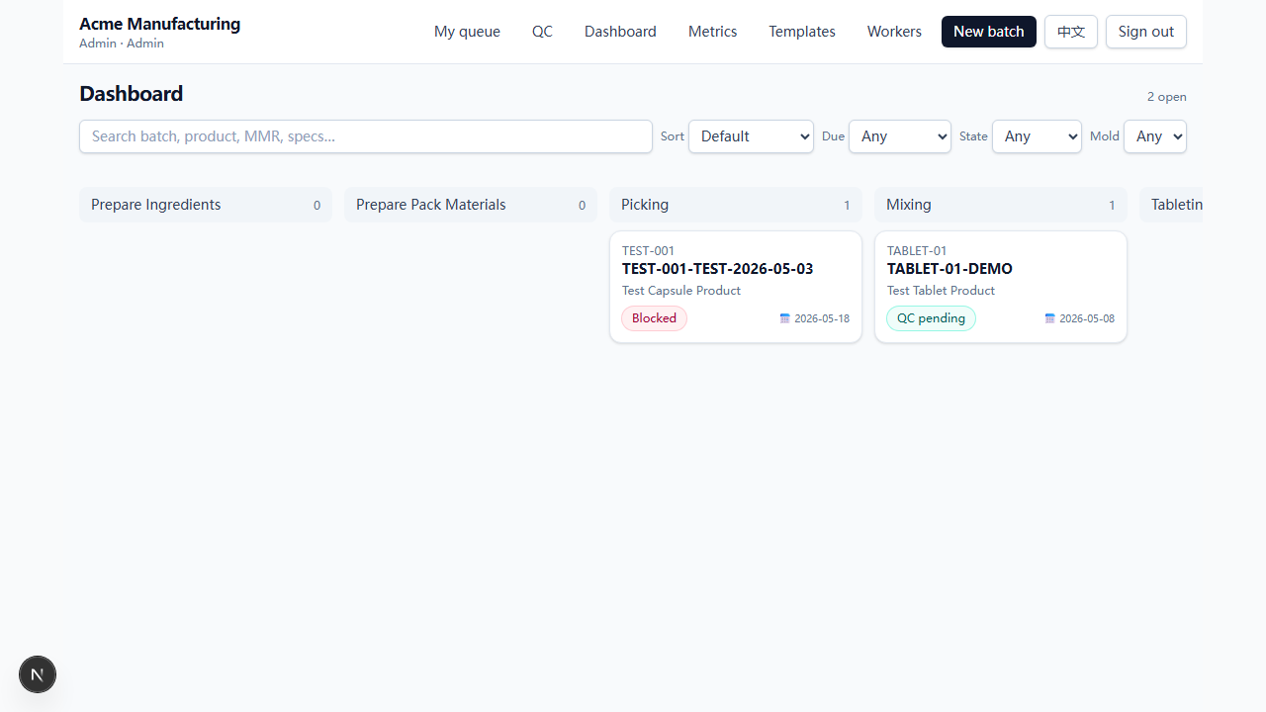Image resolution: width=1266 pixels, height=712 pixels.
Task: Open Dashboard in the nav bar
Action: point(620,32)
